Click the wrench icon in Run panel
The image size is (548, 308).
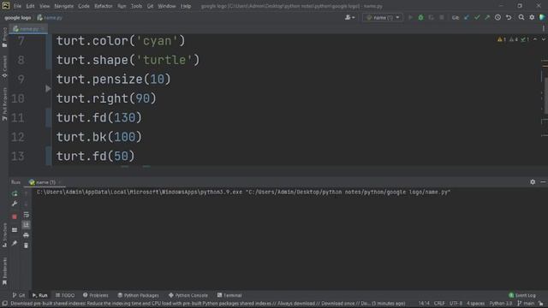point(15,204)
